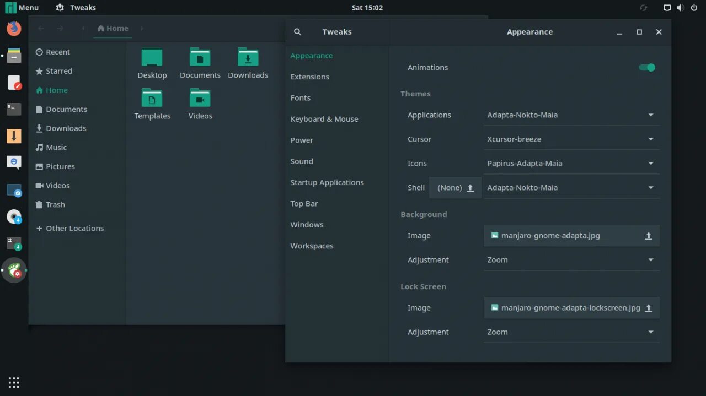This screenshot has height=396, width=706.
Task: Open the terminal from the dock
Action: pos(14,109)
